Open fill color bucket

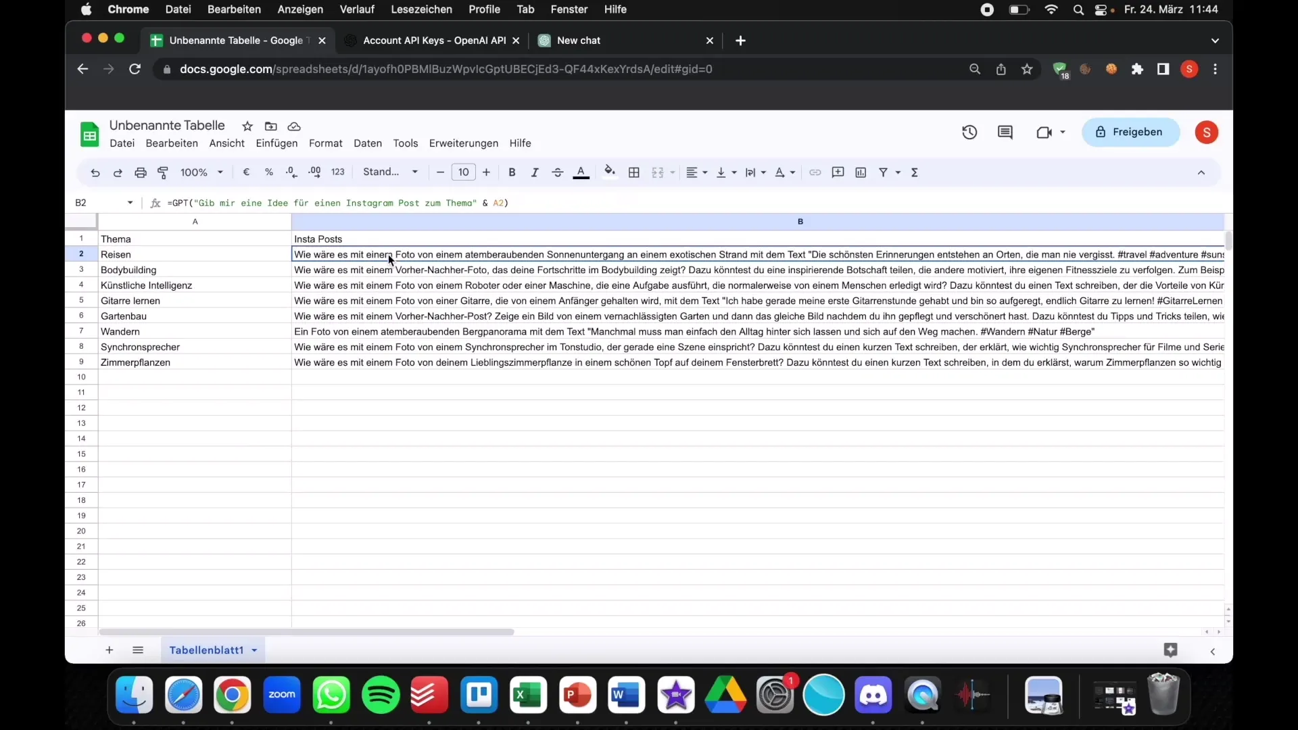pyautogui.click(x=610, y=172)
